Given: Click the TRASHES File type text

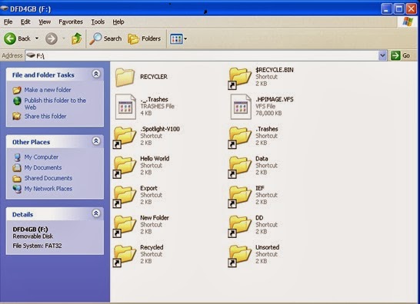Looking at the screenshot, I should (157, 107).
